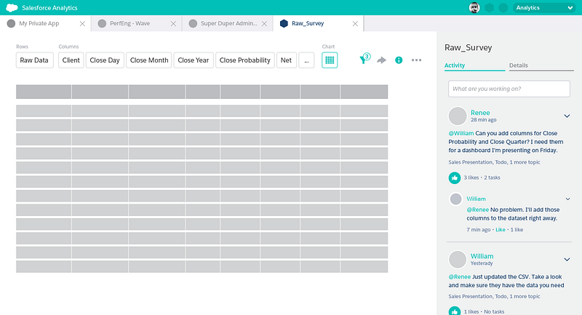Image resolution: width=582 pixels, height=315 pixels.
Task: Open the Analytics app switcher dropdown
Action: click(544, 8)
